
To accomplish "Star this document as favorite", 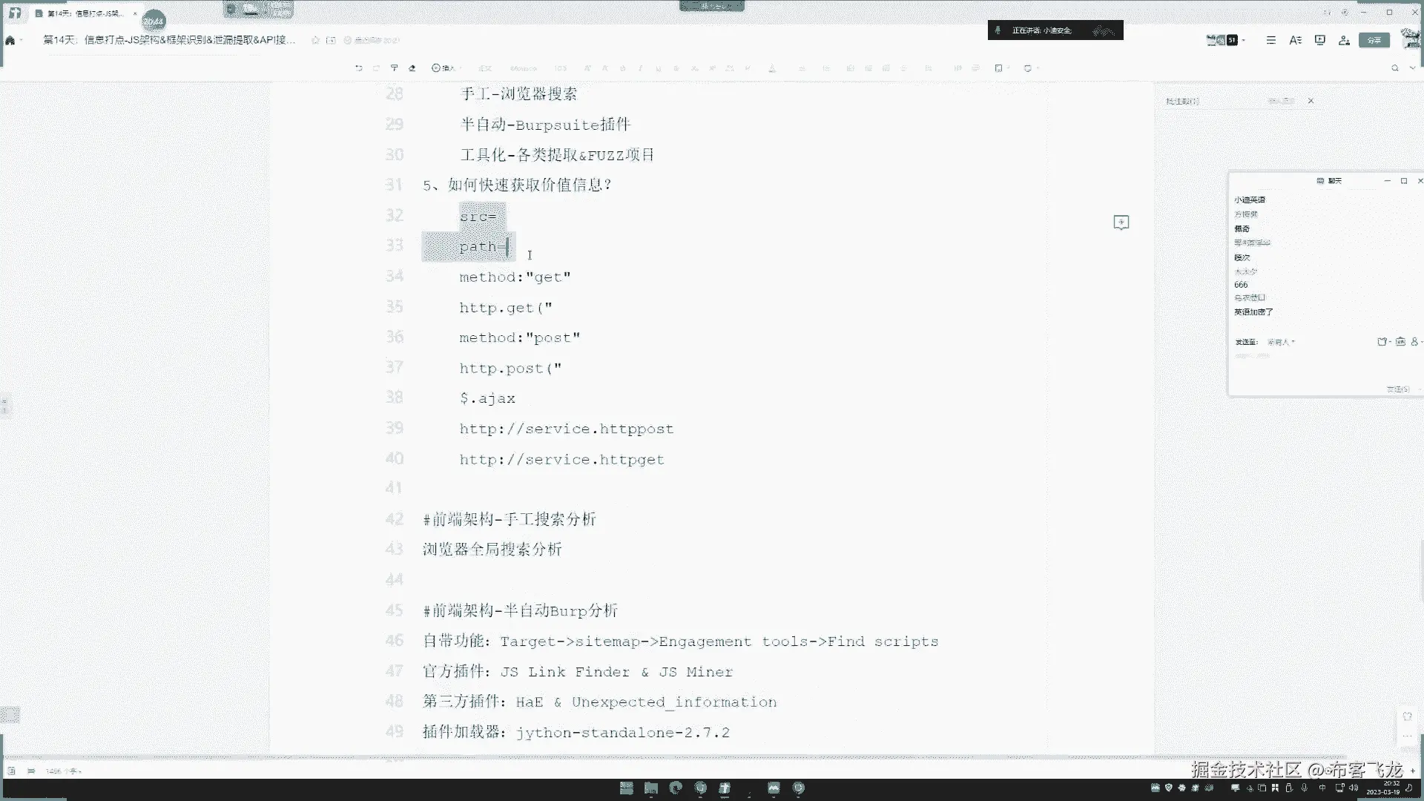I will pyautogui.click(x=315, y=40).
